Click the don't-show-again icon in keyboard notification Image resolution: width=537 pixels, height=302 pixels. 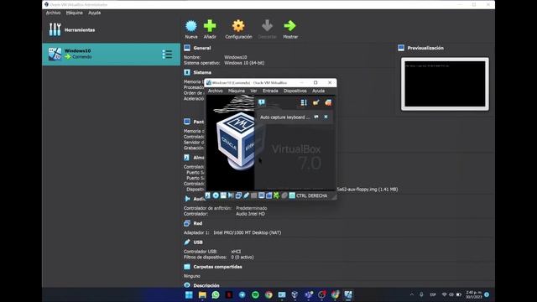tap(316, 117)
